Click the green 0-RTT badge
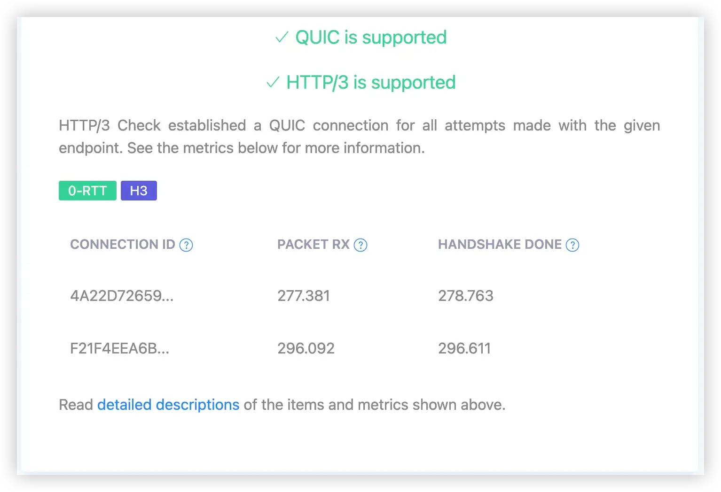This screenshot has width=721, height=492. pos(87,191)
